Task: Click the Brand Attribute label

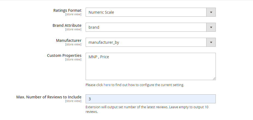Action: 67,25
